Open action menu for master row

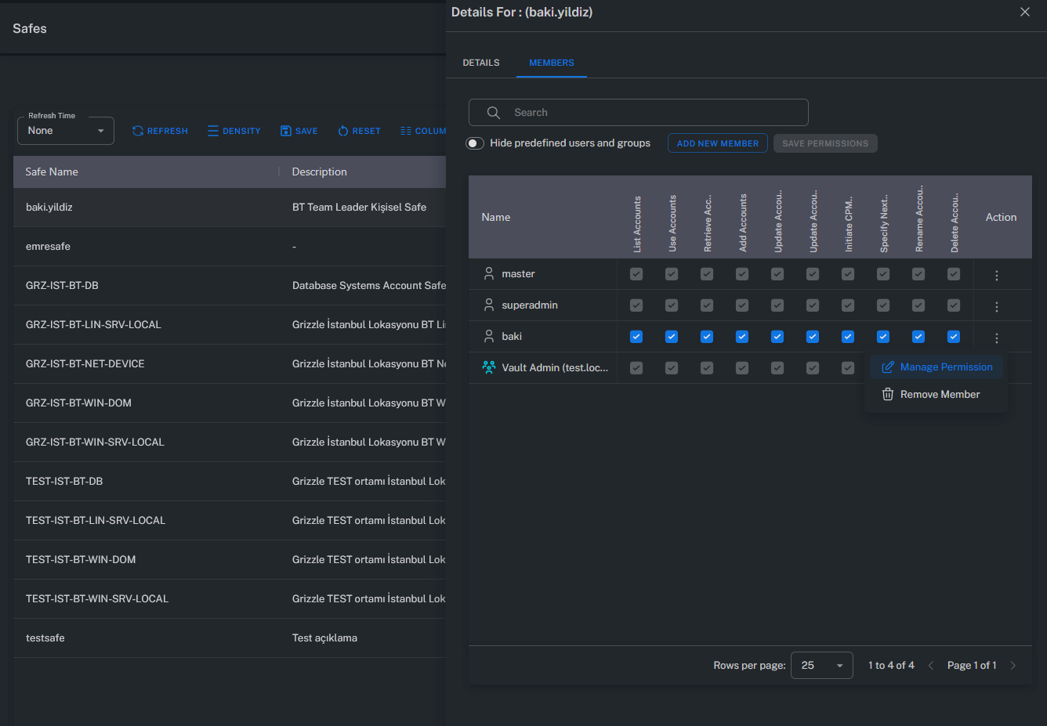coord(996,275)
